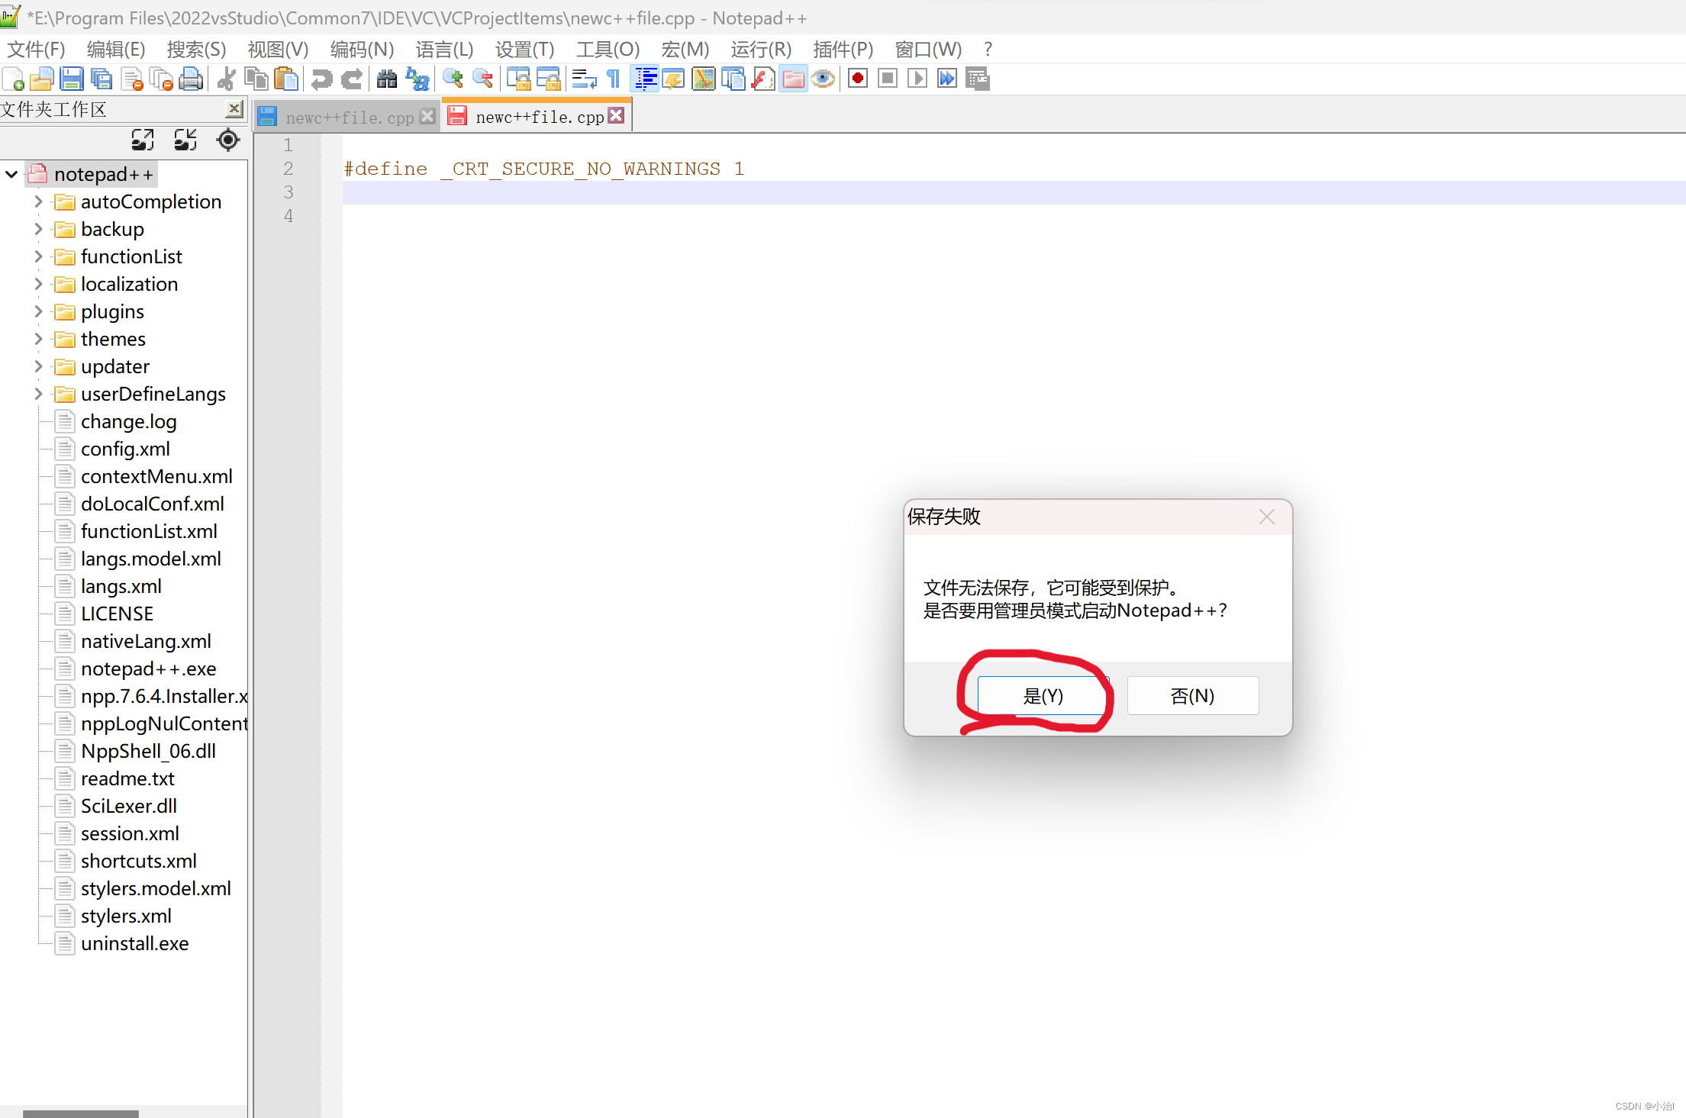Click the Print toolbar icon
1686x1118 pixels.
coord(191,79)
